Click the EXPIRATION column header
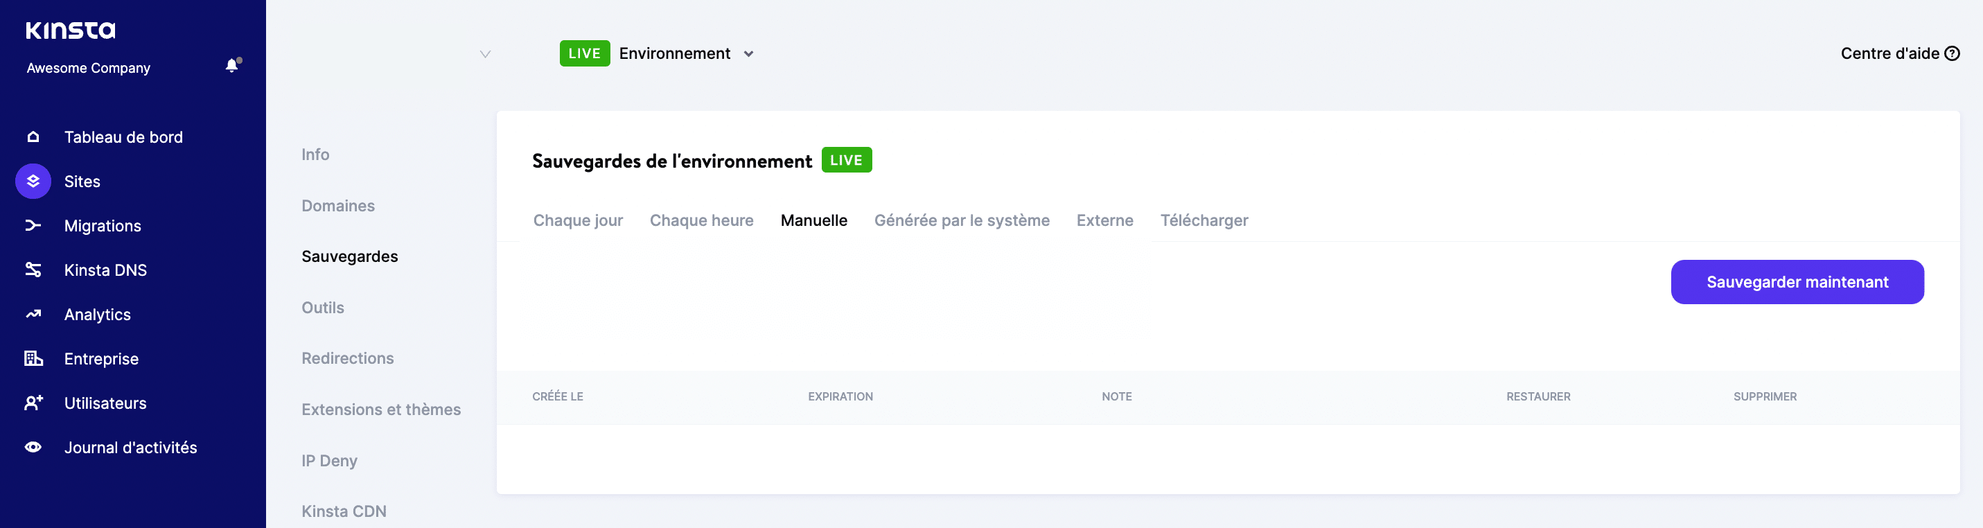Viewport: 1983px width, 528px height. 840,396
